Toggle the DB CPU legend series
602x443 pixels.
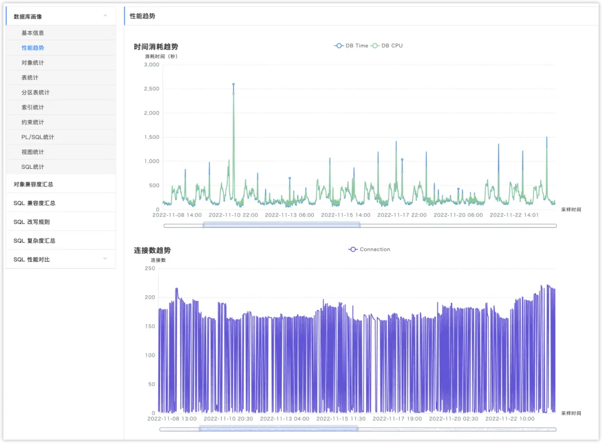[387, 46]
